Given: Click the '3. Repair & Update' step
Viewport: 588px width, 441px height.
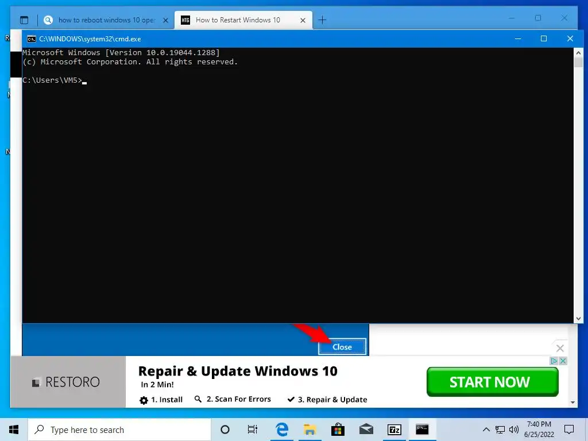Looking at the screenshot, I should [327, 400].
